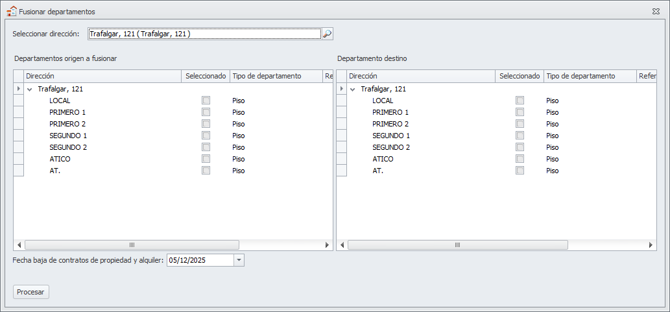This screenshot has width=670, height=312.
Task: Click row indicator arrow in origin grid
Action: click(x=18, y=89)
